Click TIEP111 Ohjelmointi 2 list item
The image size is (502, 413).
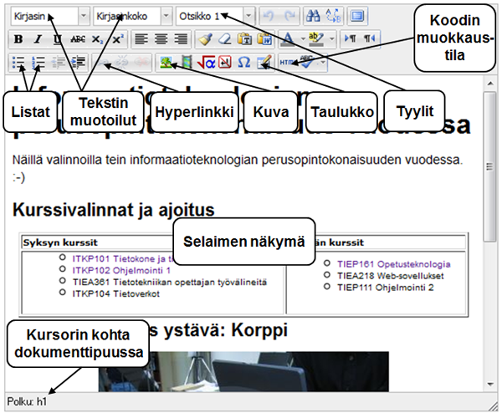click(386, 288)
